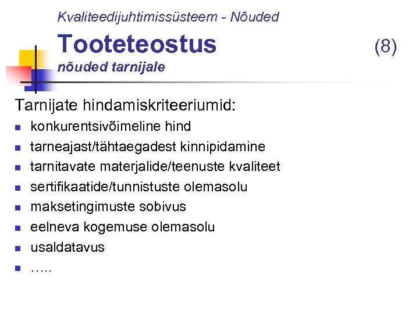Click the bullet marker beside 'konkurentsivõimeline hind'
The image size is (419, 314).
tap(18, 127)
